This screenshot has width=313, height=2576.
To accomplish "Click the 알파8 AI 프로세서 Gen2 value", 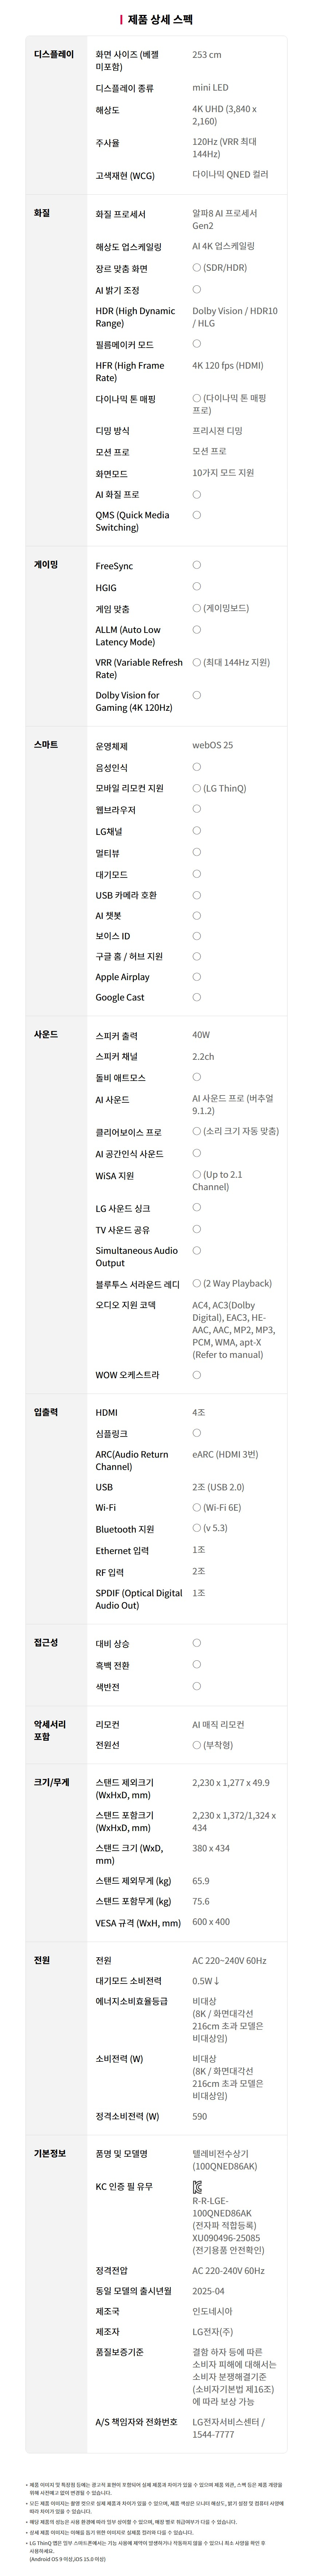I will [x=224, y=219].
